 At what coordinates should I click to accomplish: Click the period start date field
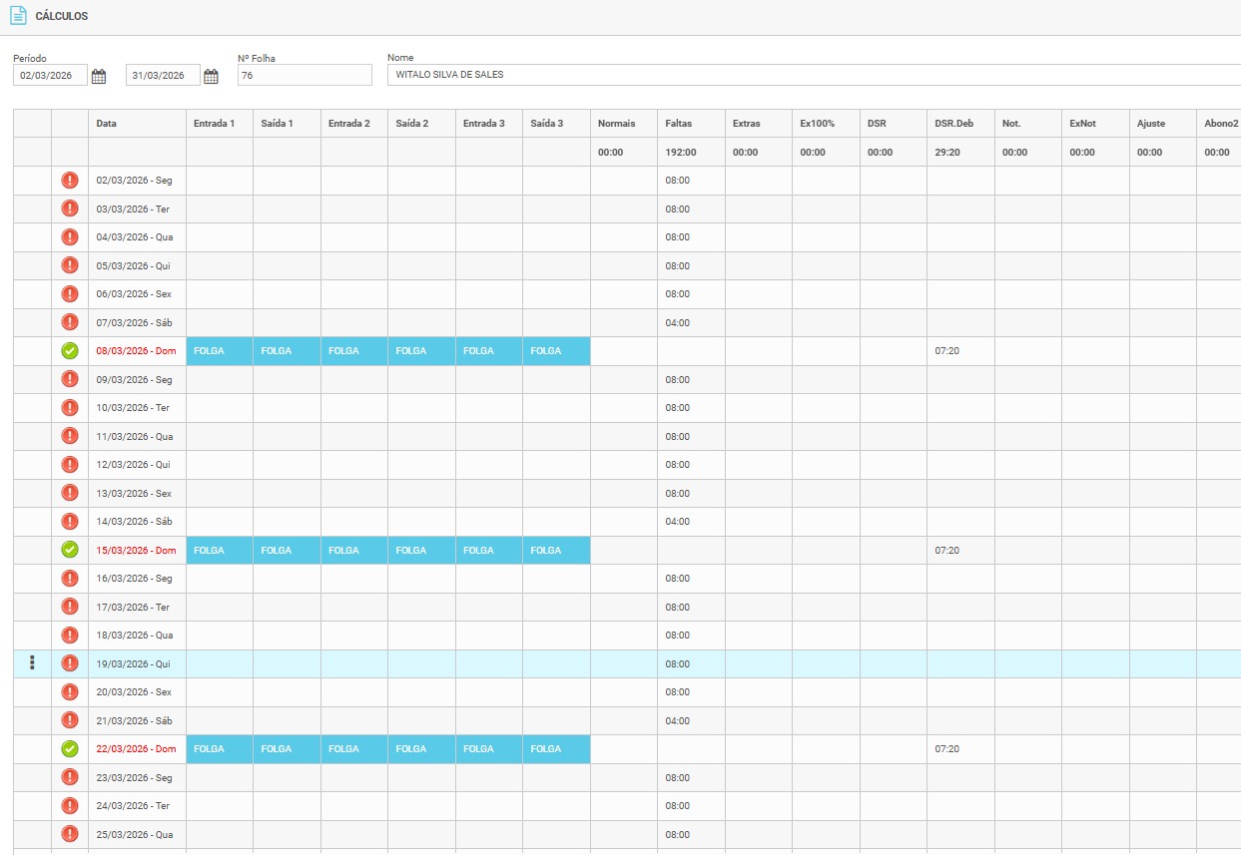[50, 76]
